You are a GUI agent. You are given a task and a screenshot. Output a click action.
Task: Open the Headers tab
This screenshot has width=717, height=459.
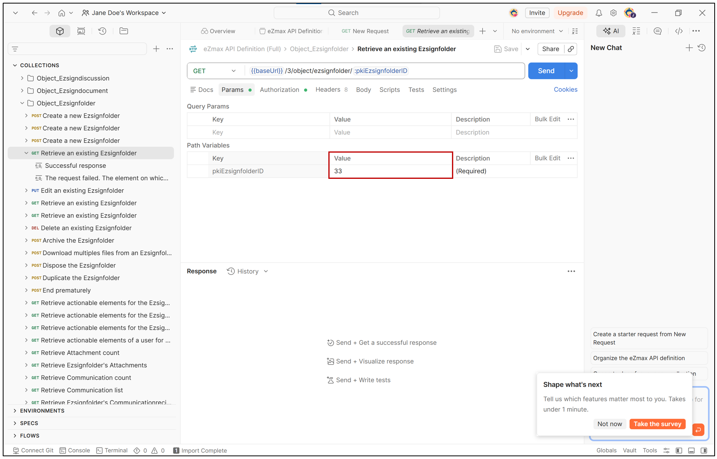[331, 90]
